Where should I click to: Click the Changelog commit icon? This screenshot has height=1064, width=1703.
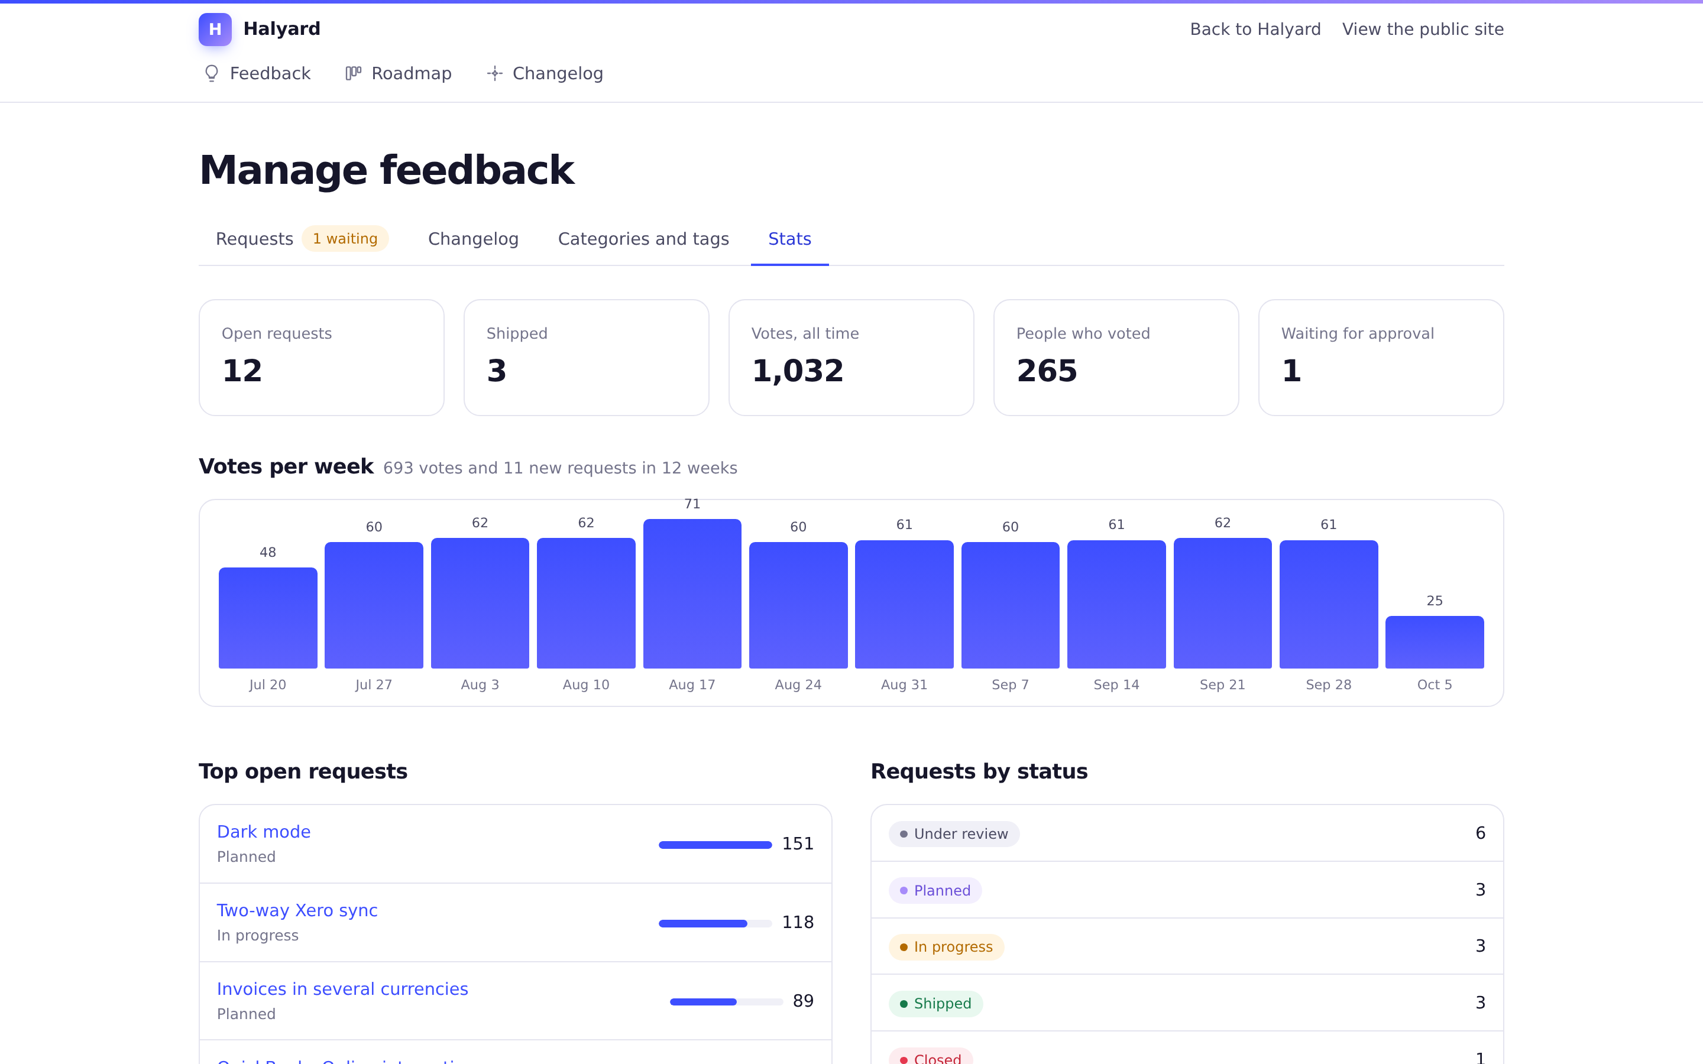(495, 73)
